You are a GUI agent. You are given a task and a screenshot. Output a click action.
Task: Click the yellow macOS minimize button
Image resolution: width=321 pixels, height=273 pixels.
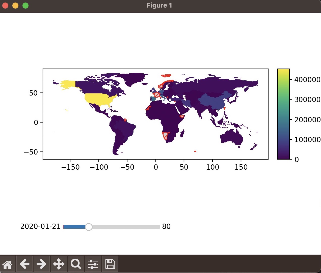tap(15, 6)
